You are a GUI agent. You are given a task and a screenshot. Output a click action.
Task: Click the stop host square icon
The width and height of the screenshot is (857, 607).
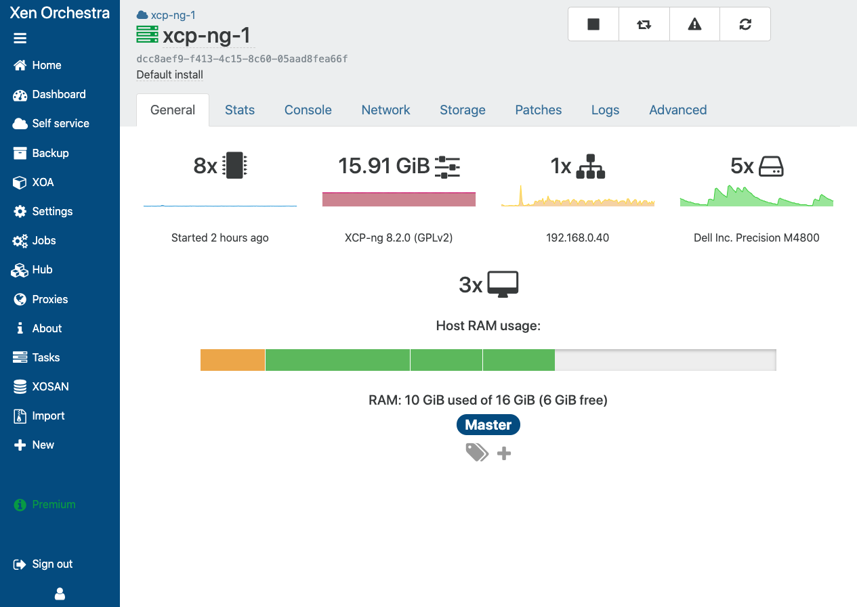(x=593, y=24)
